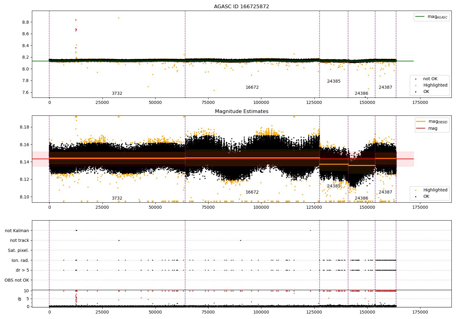Click the 'Sat. pixel.' row label

pos(18,251)
